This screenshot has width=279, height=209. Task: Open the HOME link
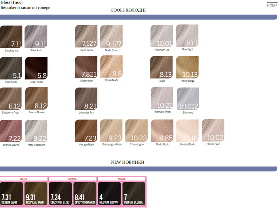[x=272, y=6]
